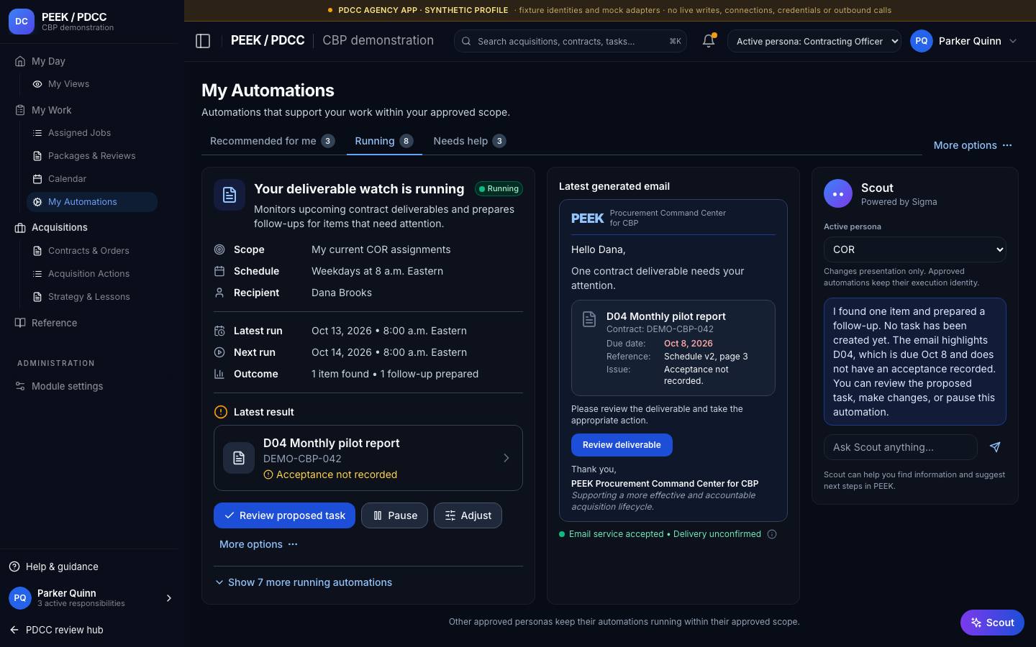The width and height of the screenshot is (1036, 647).
Task: Go to PDCC review hub
Action: pyautogui.click(x=65, y=630)
